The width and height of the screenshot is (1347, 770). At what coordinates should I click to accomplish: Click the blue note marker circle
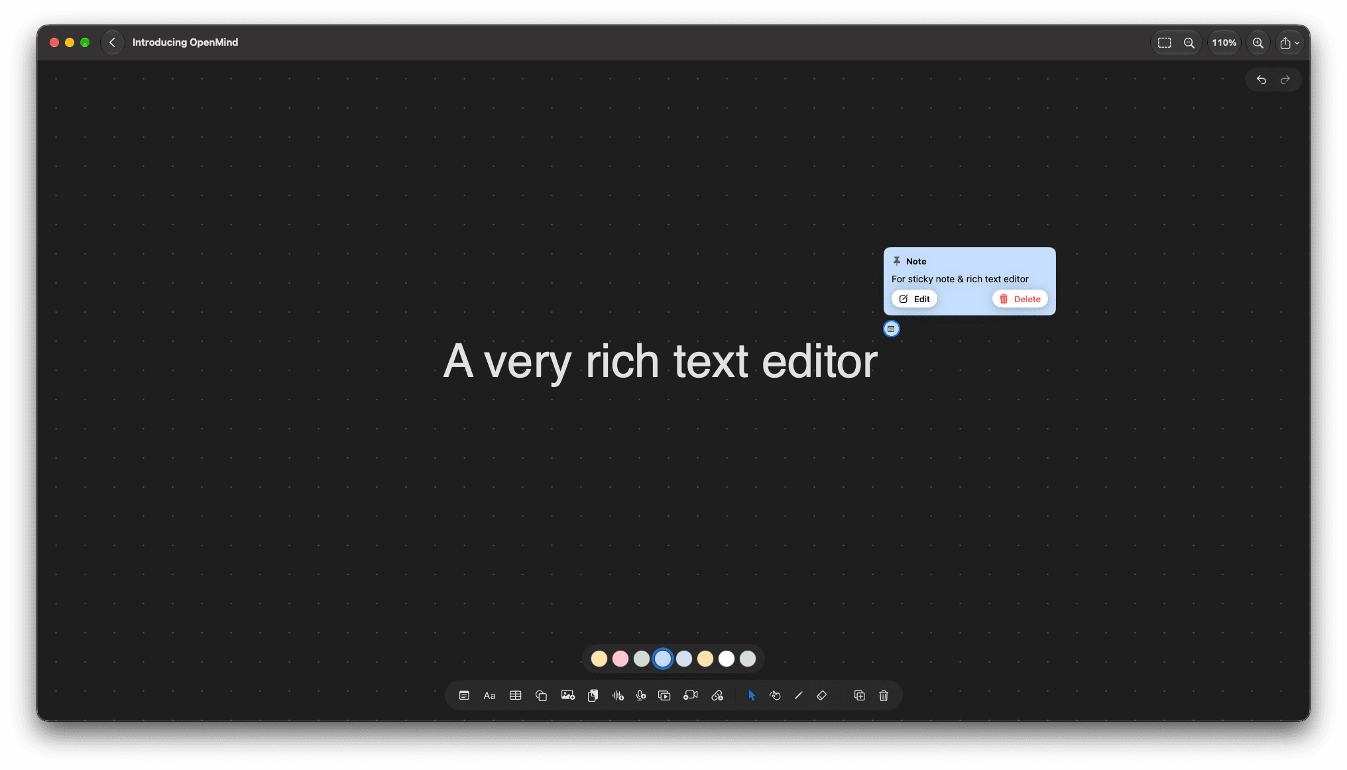[892, 329]
